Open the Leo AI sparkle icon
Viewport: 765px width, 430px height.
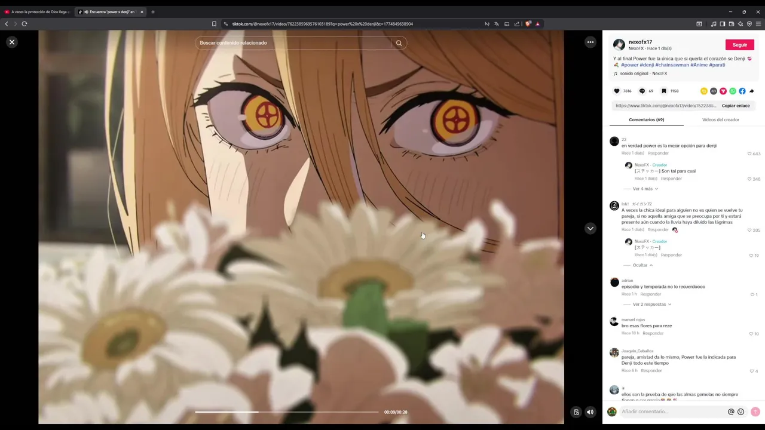[740, 24]
